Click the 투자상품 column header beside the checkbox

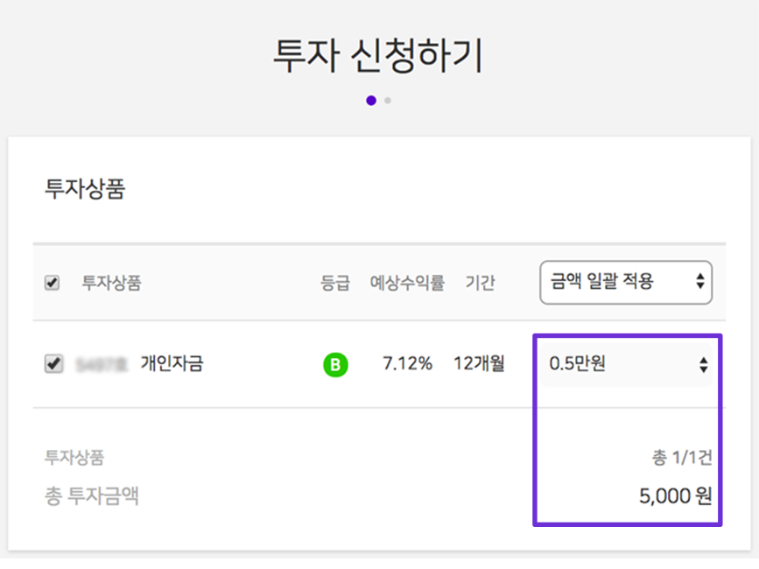[111, 283]
